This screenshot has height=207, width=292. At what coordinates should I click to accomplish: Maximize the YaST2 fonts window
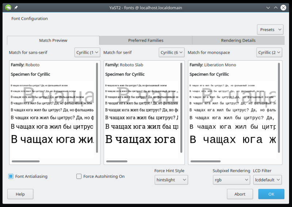click(276, 8)
